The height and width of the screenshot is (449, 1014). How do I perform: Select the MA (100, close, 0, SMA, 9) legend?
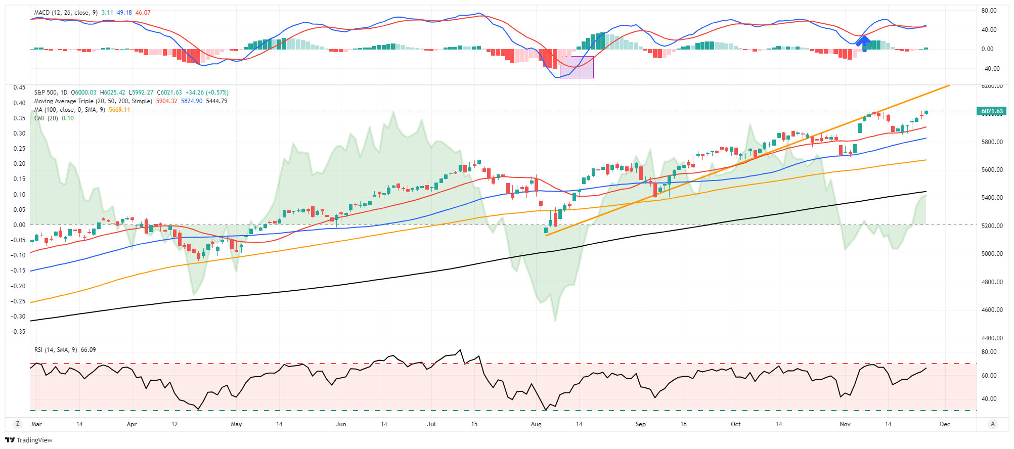tap(70, 110)
